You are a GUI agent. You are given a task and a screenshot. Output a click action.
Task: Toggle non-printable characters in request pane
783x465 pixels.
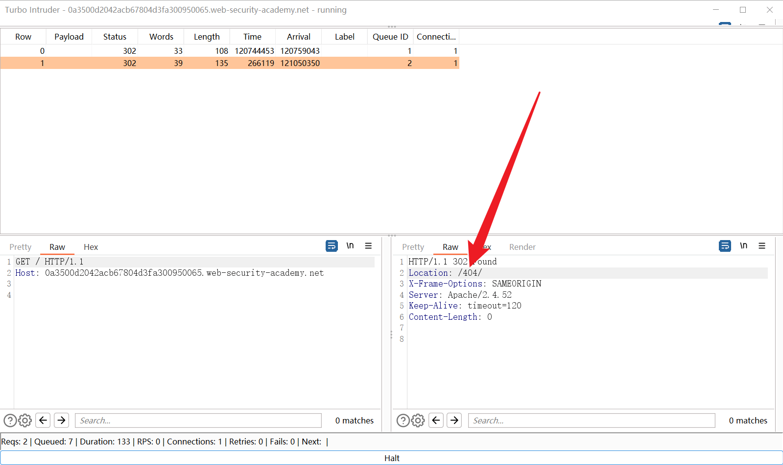click(x=350, y=246)
